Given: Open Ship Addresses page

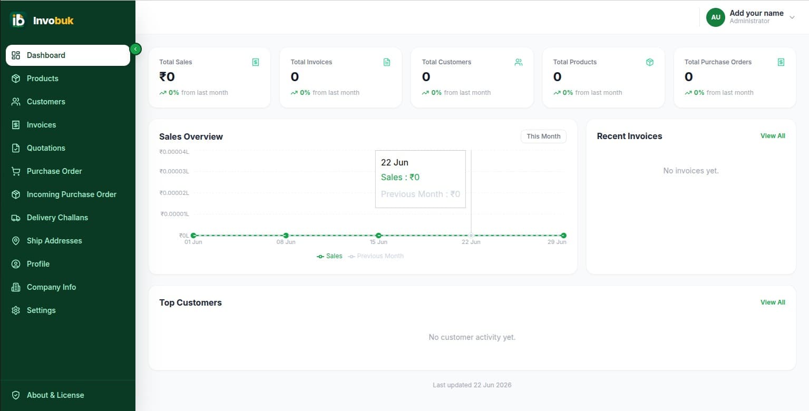Looking at the screenshot, I should (68, 241).
